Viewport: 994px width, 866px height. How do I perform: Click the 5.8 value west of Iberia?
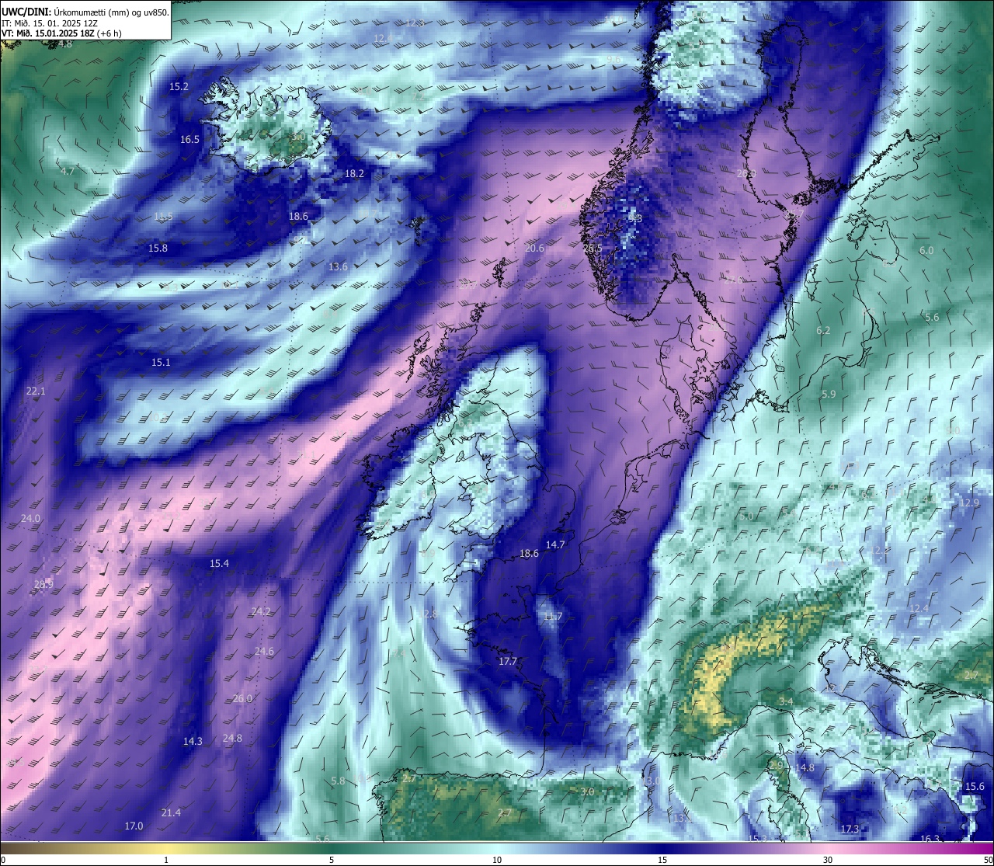[338, 781]
